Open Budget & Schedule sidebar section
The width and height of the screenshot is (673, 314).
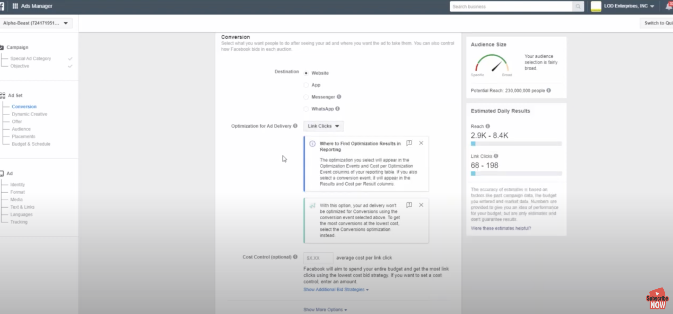tap(31, 144)
